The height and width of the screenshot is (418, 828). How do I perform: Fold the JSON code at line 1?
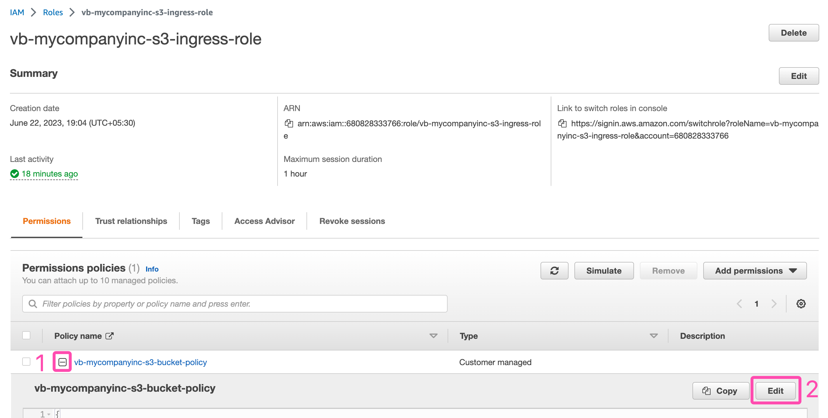(x=49, y=414)
